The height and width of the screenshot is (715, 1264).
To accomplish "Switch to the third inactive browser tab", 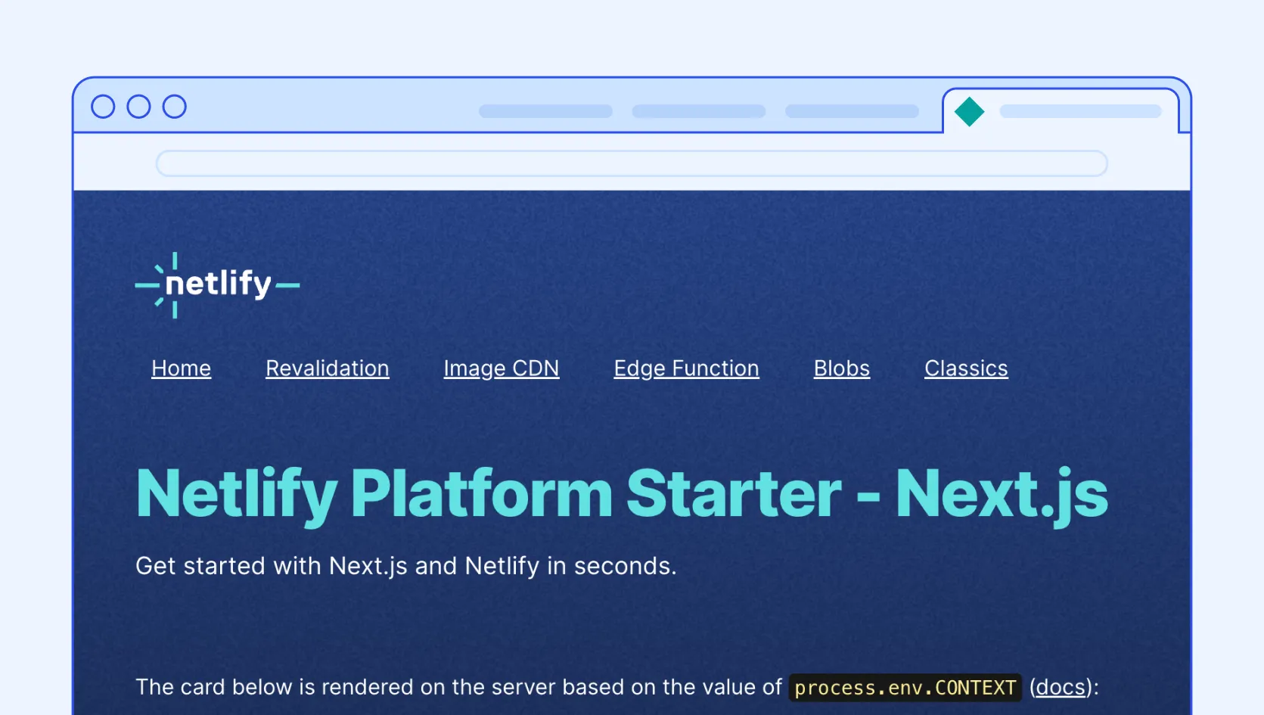I will (x=852, y=111).
